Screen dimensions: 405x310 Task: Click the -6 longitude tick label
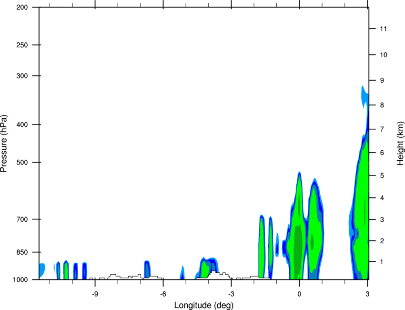point(163,294)
